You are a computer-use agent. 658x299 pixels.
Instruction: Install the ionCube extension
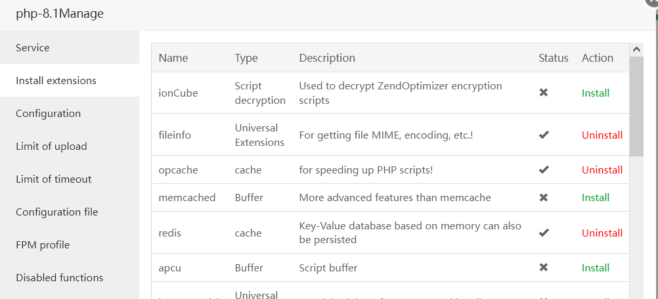pyautogui.click(x=596, y=93)
